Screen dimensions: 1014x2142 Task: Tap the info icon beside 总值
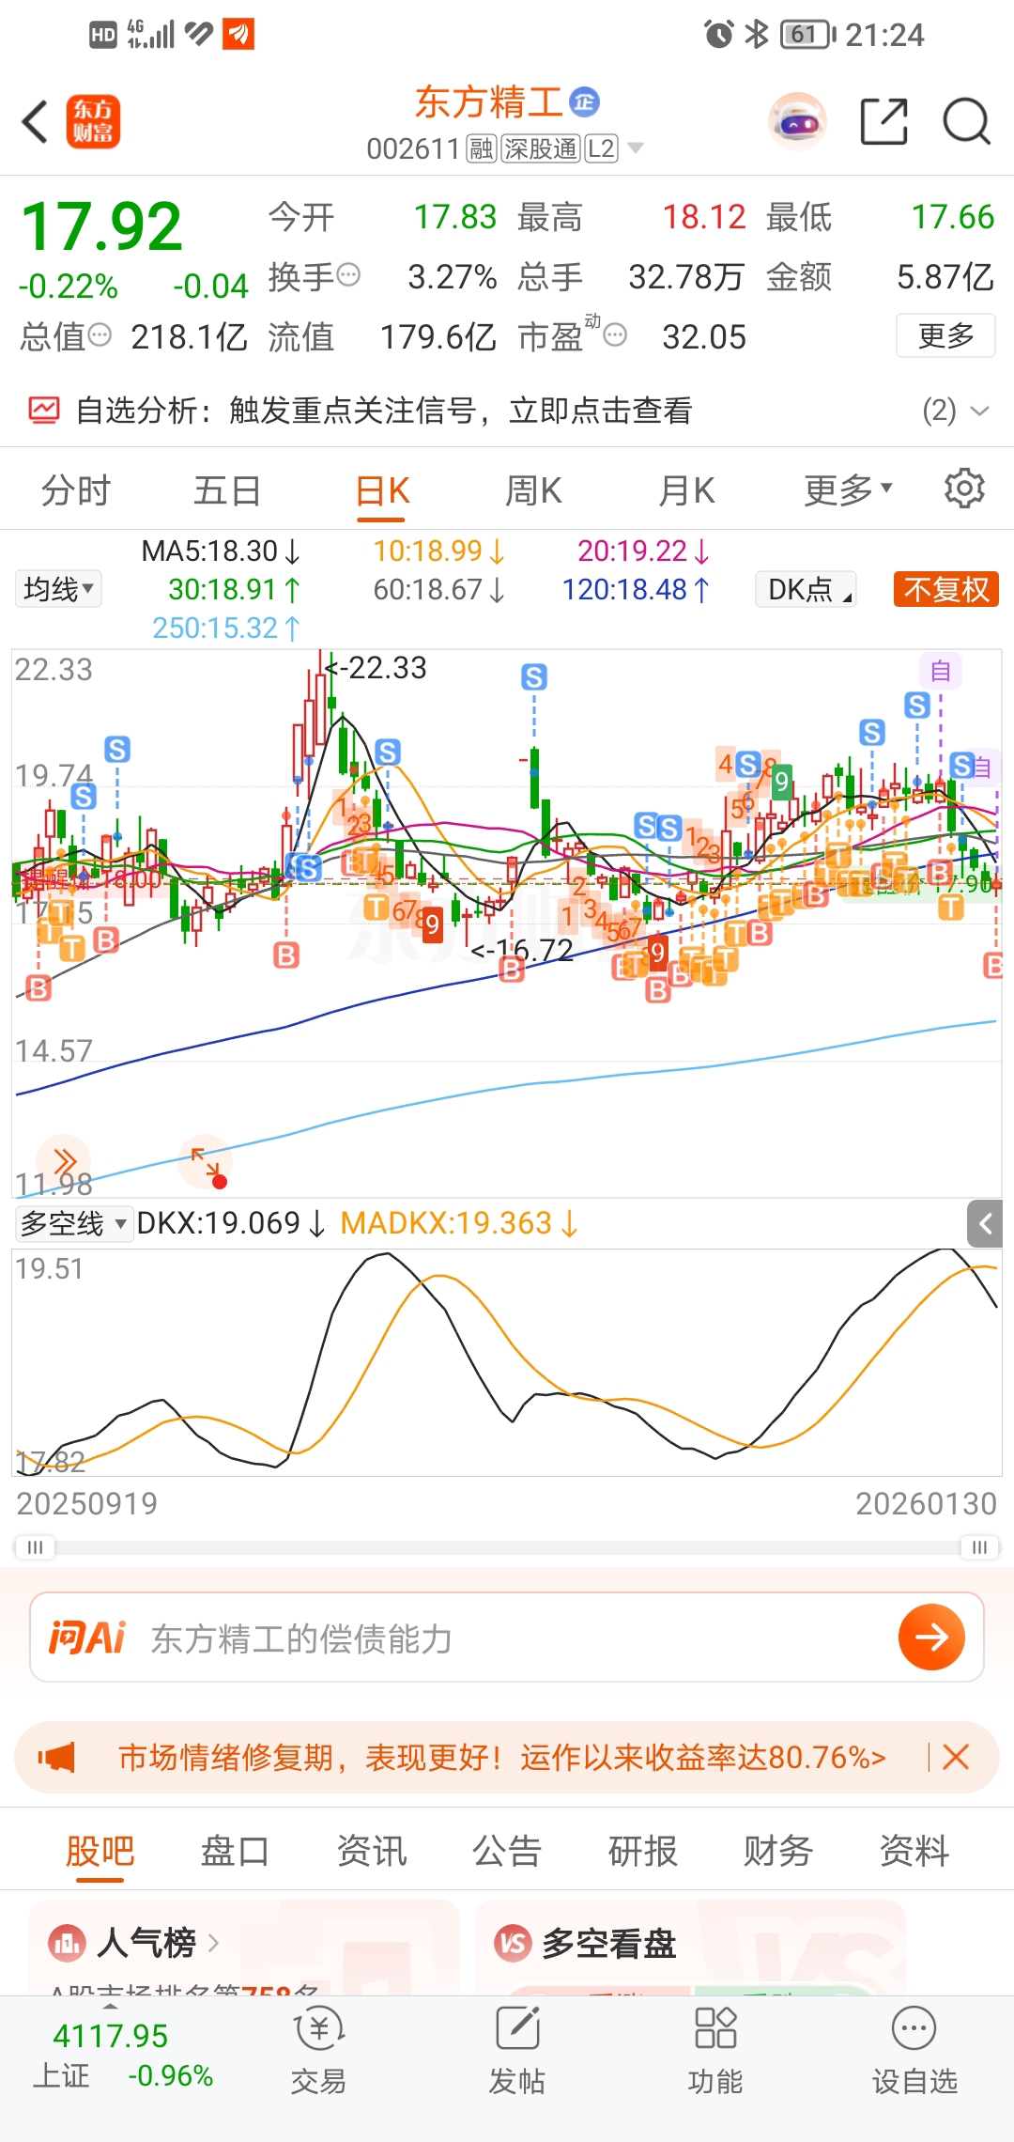click(x=99, y=334)
